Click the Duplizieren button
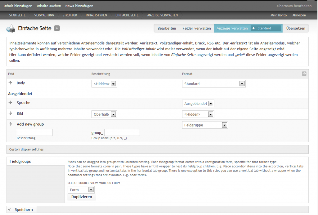Viewport: 318px width, 215px height. click(82, 197)
